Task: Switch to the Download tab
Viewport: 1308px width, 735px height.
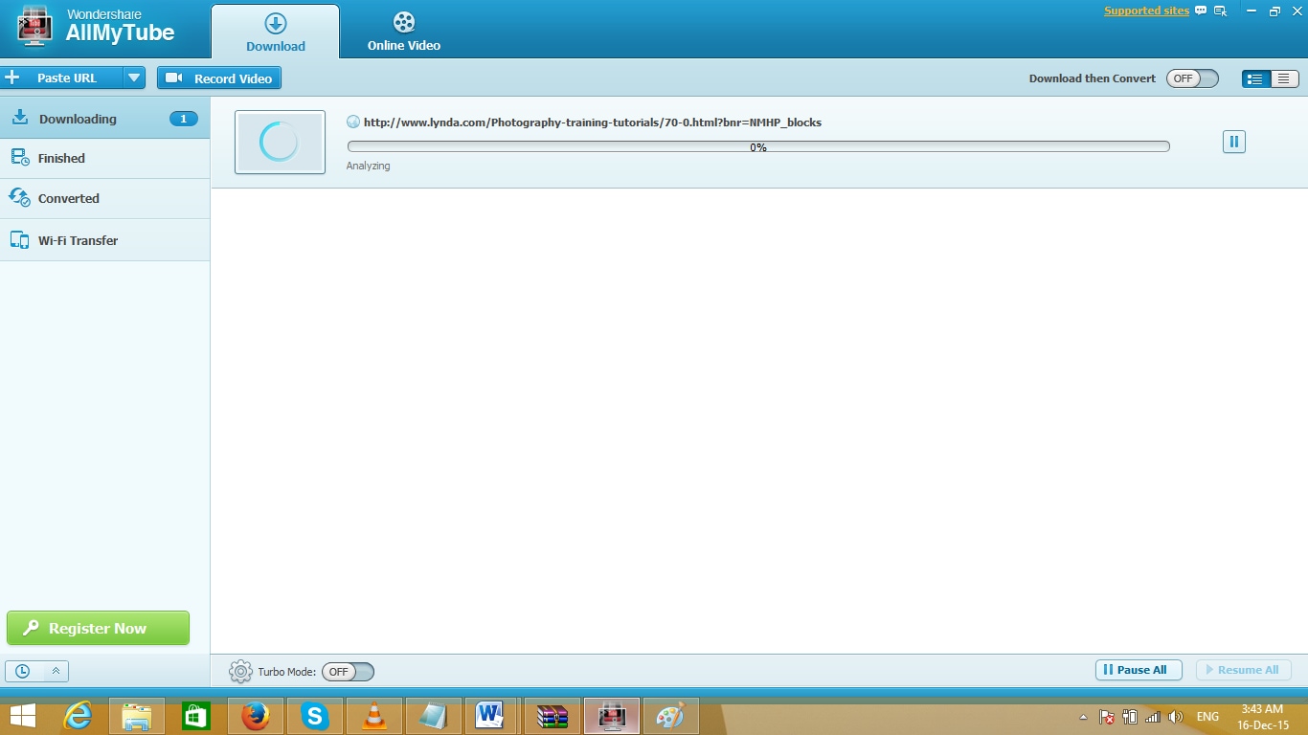Action: 276,32
